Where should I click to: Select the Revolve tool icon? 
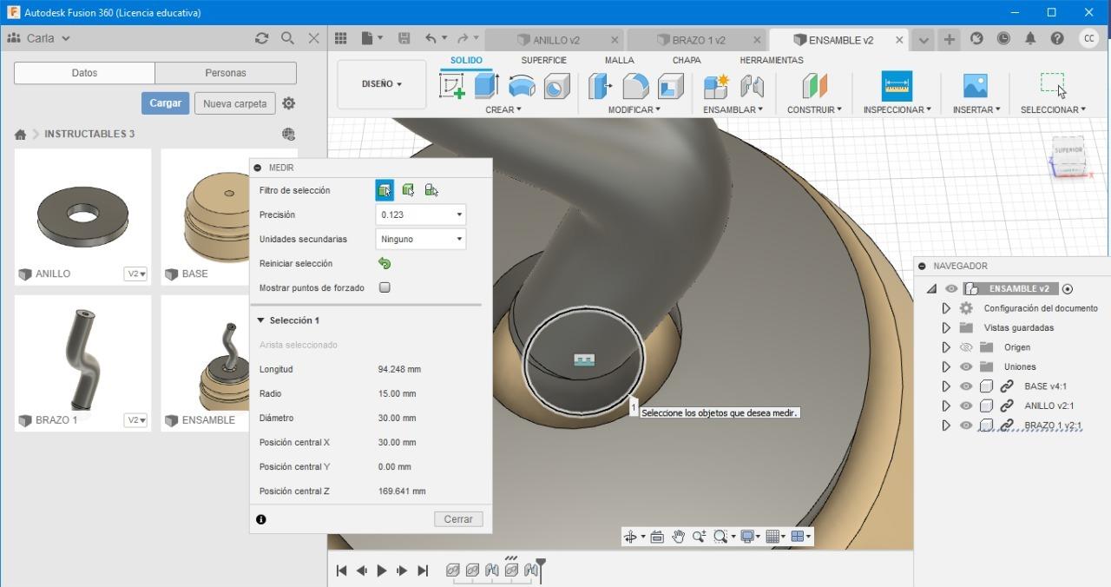coord(522,86)
